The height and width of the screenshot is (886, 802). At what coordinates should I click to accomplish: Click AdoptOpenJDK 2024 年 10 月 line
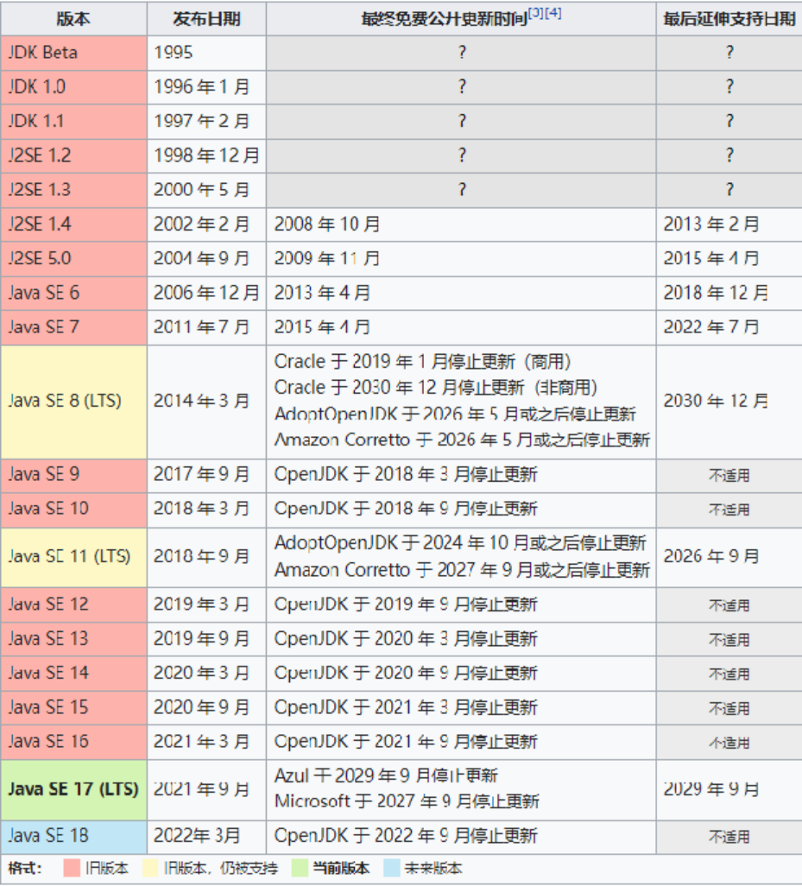(460, 543)
